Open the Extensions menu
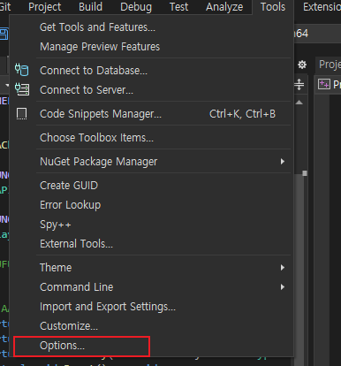341x366 pixels. tap(322, 7)
